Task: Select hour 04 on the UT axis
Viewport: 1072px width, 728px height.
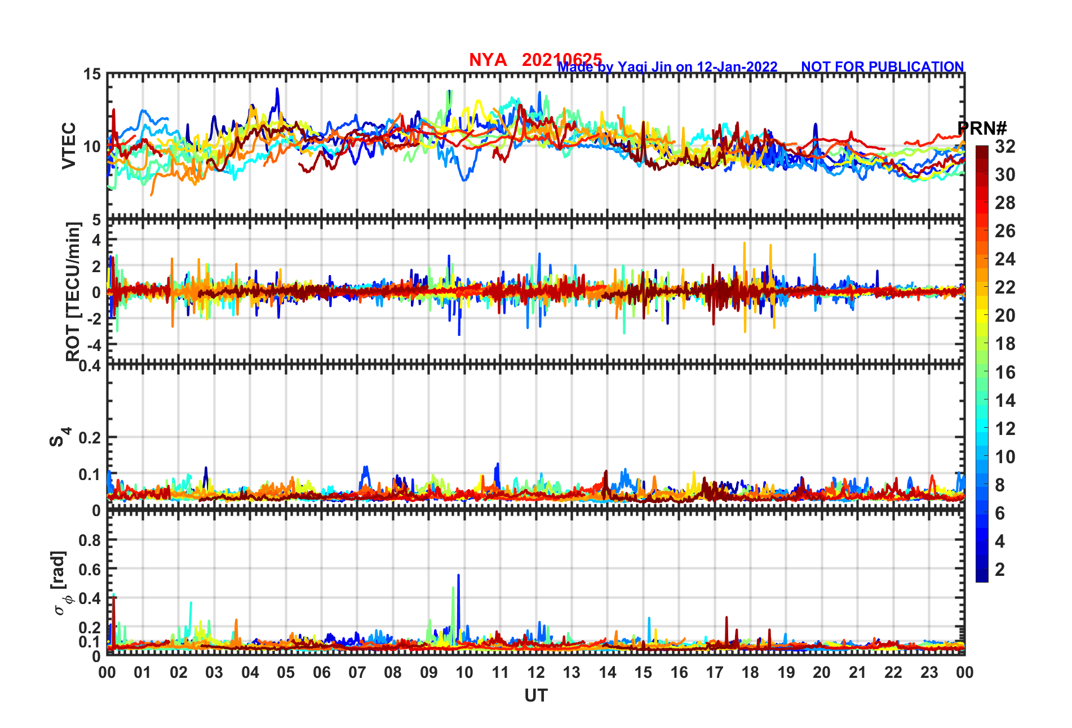Action: click(x=250, y=672)
